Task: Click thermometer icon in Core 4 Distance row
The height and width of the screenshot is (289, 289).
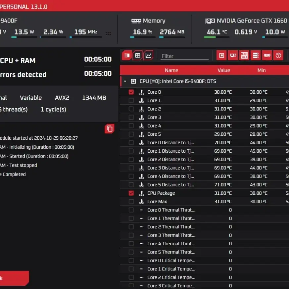Action: point(142,176)
